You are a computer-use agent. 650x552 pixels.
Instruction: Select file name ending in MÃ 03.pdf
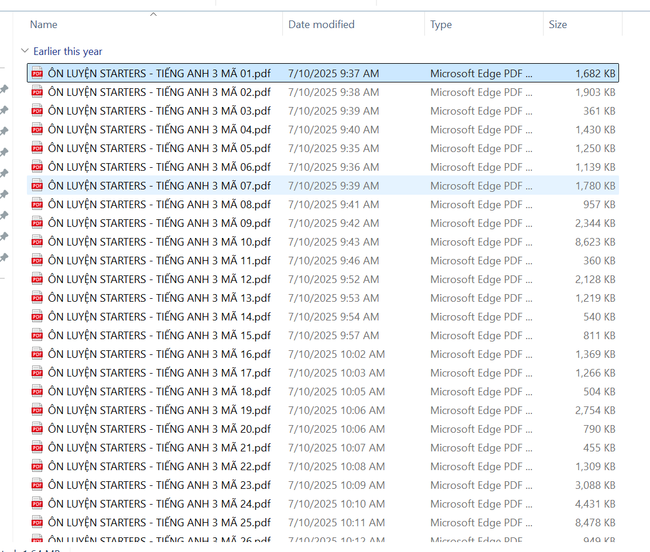click(x=159, y=111)
